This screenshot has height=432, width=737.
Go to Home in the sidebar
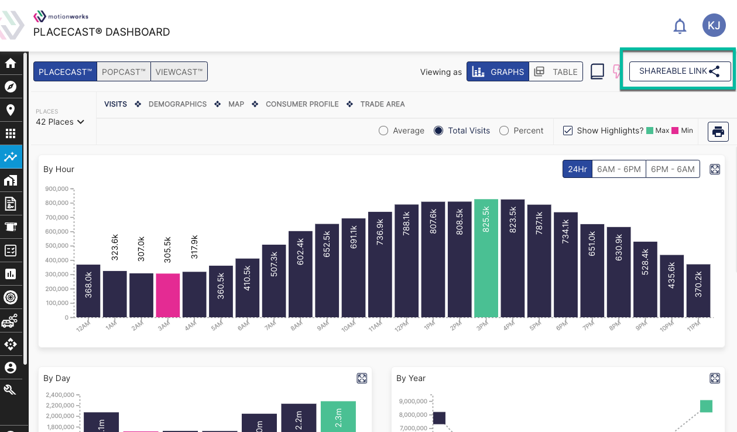(11, 63)
